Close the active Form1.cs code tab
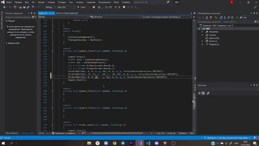259x146 pixels. tap(53, 13)
